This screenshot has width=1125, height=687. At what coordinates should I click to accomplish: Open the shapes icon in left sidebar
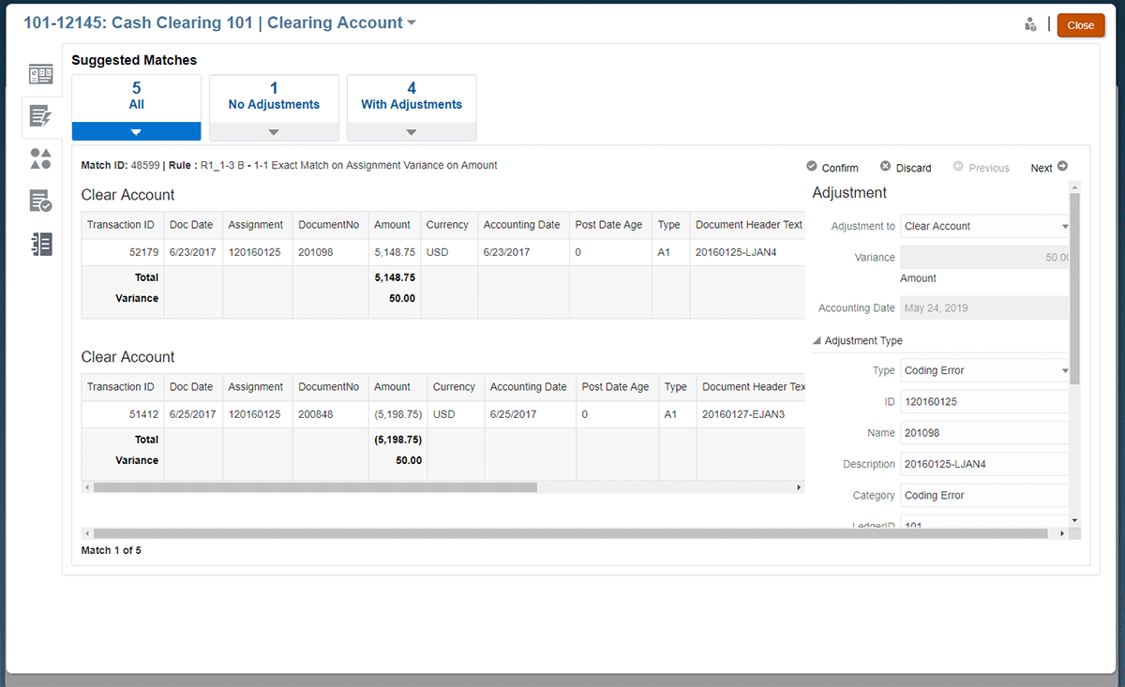(x=40, y=158)
